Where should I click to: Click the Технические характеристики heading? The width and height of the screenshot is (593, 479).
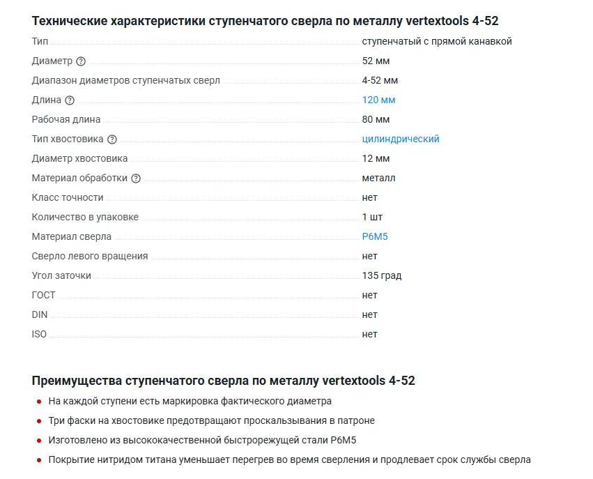[265, 21]
